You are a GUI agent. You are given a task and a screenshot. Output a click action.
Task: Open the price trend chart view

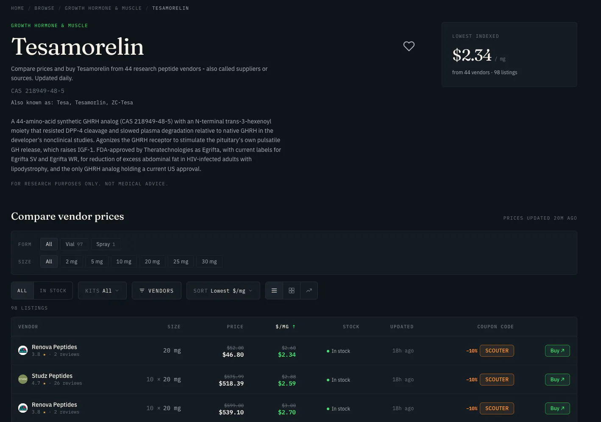click(x=309, y=291)
